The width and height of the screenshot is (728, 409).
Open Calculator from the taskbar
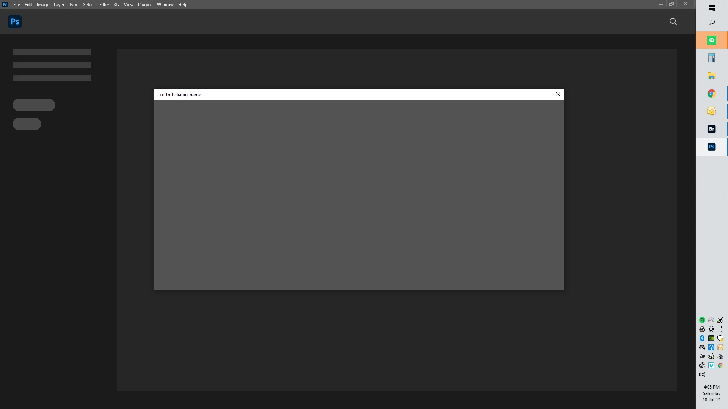712,58
